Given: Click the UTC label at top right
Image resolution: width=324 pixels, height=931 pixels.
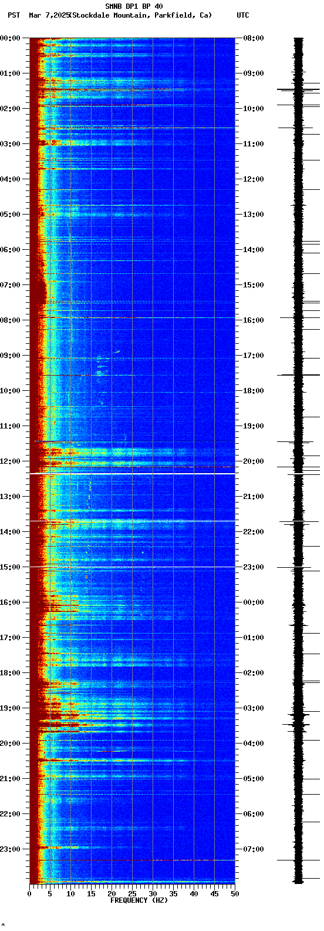Looking at the screenshot, I should pos(243,15).
